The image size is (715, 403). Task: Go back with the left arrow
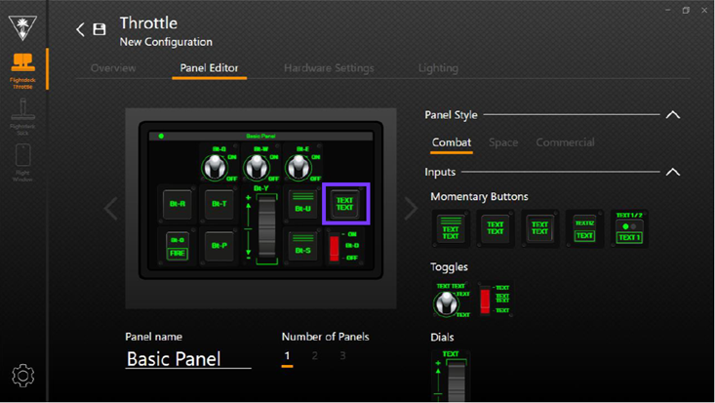81,29
